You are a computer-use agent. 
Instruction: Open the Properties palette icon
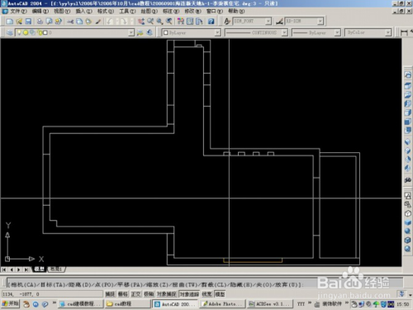coord(181,21)
